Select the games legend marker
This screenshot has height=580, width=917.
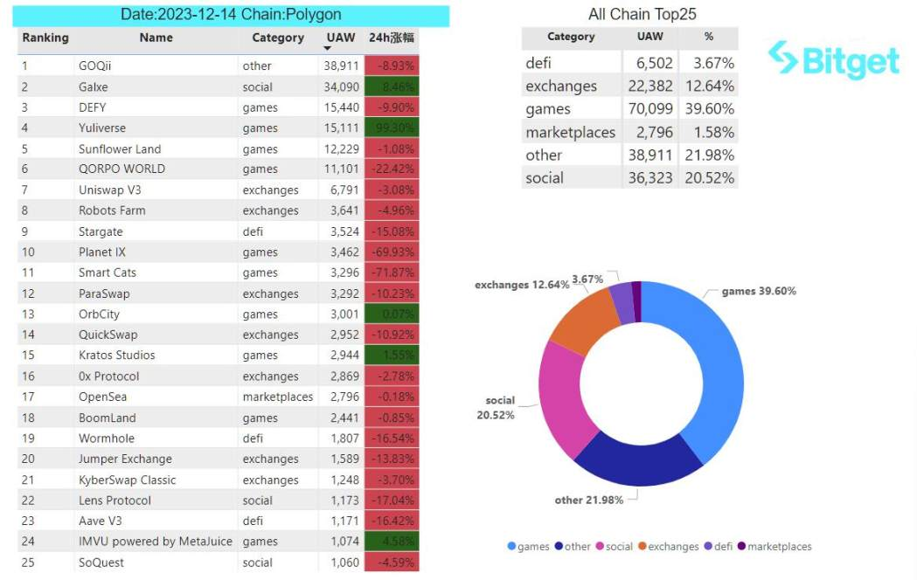click(x=511, y=546)
